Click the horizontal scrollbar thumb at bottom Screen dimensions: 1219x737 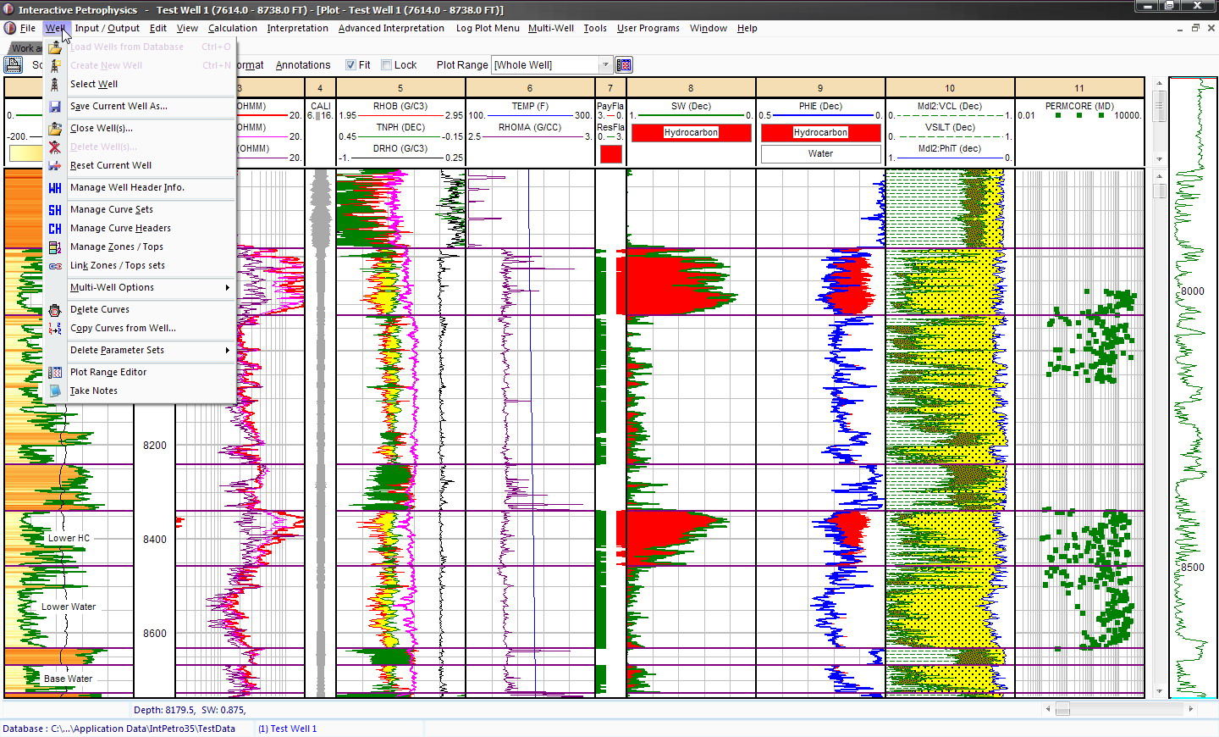click(1062, 709)
